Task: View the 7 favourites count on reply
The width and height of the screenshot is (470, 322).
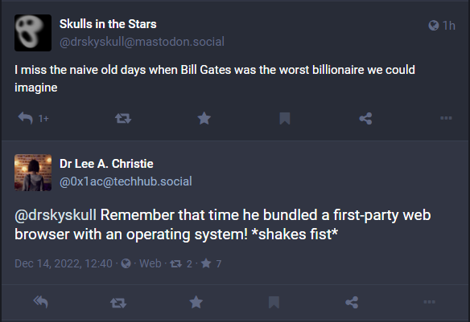Action: [211, 263]
